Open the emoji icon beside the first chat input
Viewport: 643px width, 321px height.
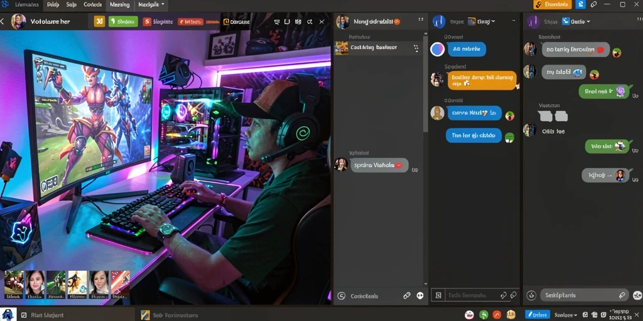(x=341, y=296)
